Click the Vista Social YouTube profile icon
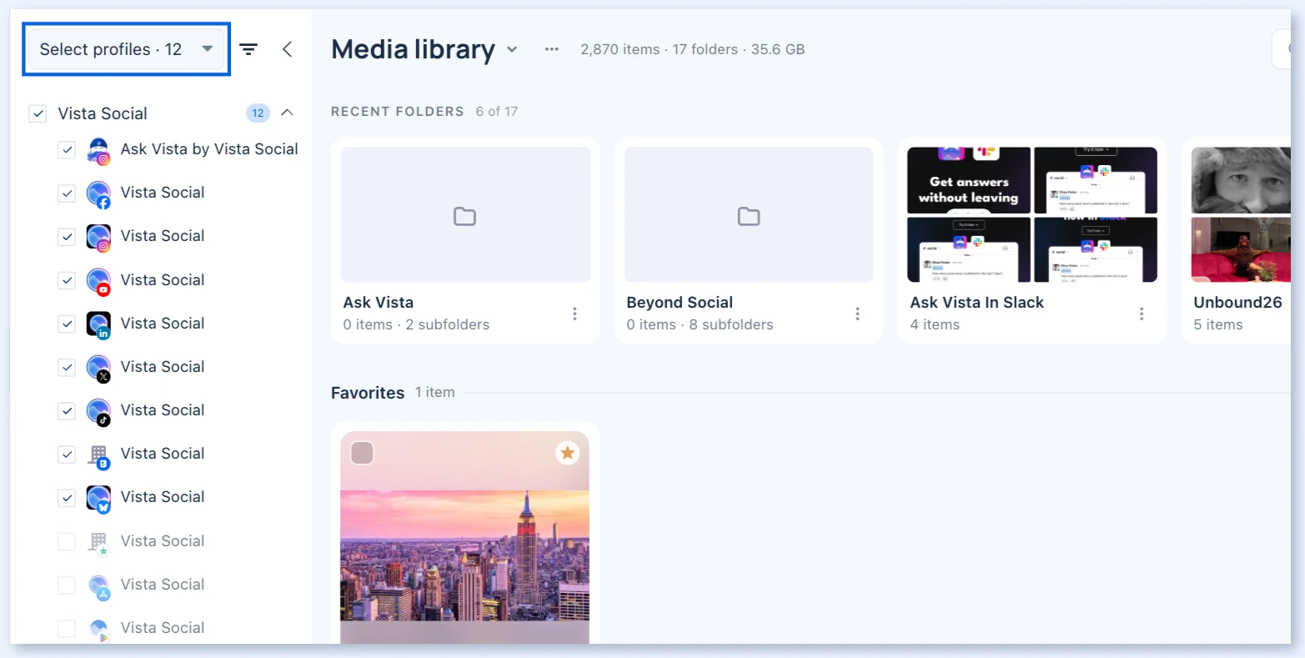This screenshot has width=1305, height=658. (98, 281)
